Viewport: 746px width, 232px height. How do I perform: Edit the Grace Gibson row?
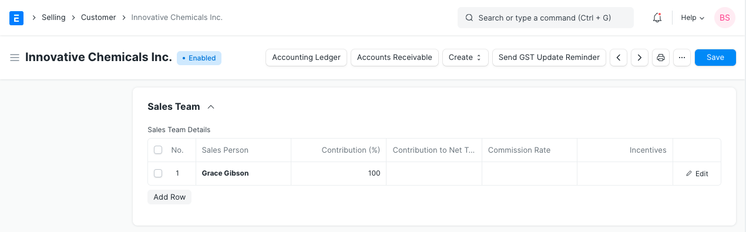(697, 174)
